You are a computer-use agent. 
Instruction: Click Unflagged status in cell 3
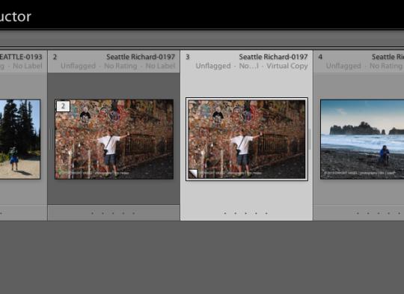tap(213, 66)
